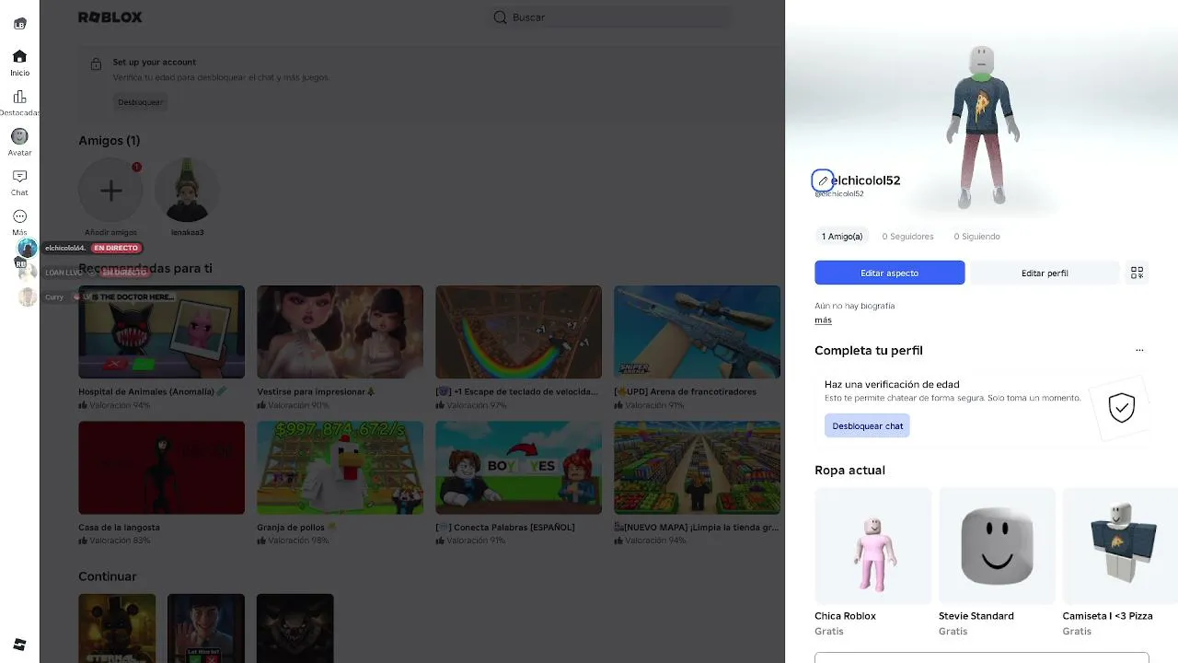
Task: Select the 0 Seguidores tab
Action: [x=907, y=237]
